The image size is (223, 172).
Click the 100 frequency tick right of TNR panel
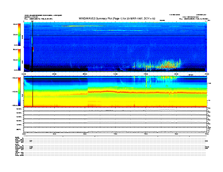pyautogui.click(x=209, y=83)
